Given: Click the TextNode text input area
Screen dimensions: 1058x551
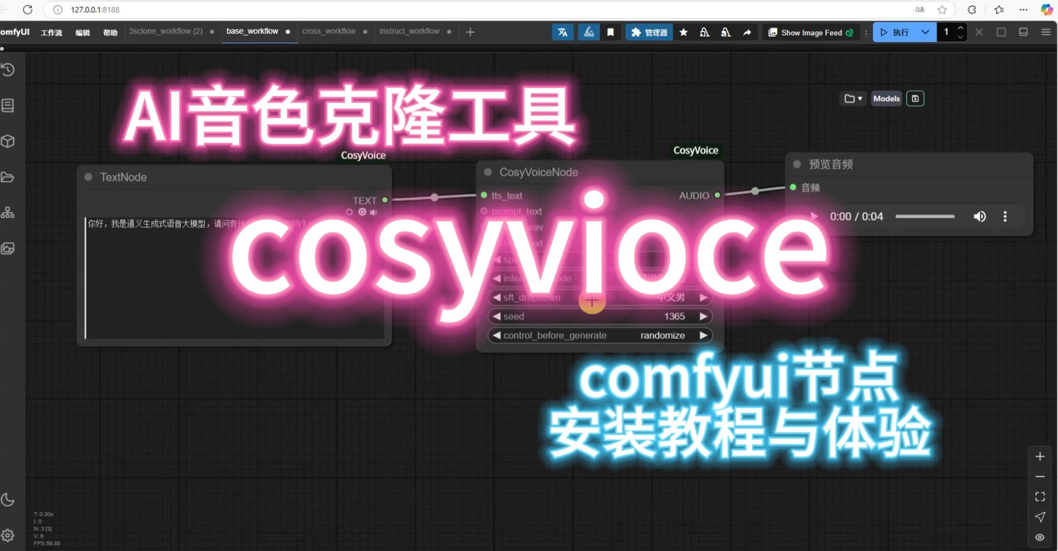Looking at the screenshot, I should [235, 278].
